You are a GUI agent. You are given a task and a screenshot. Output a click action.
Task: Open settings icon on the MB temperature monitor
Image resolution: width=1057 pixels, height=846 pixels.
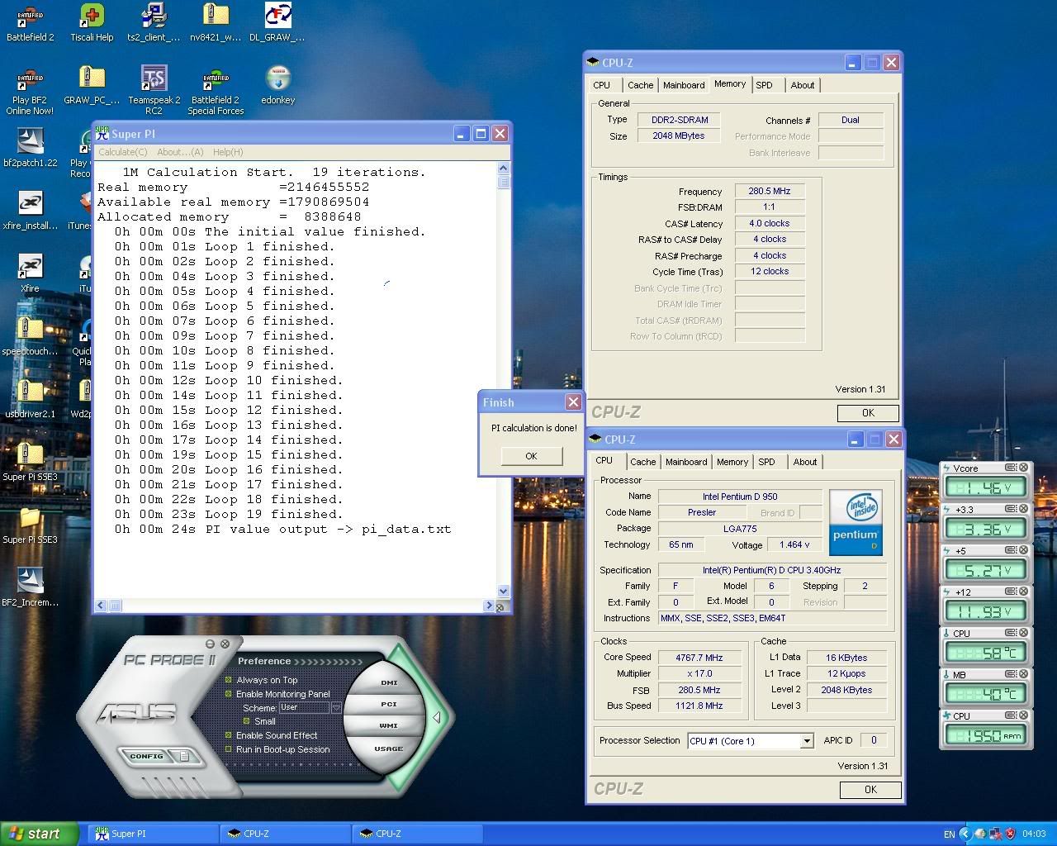coord(1010,674)
